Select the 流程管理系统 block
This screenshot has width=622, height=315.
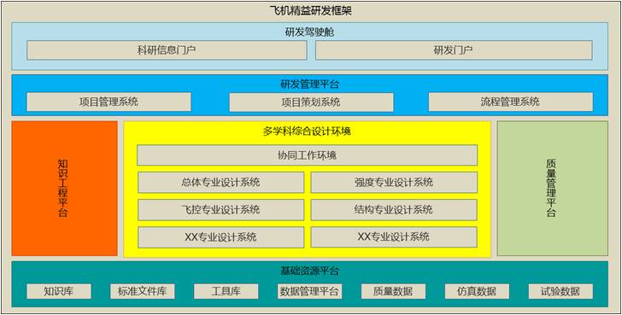(511, 102)
